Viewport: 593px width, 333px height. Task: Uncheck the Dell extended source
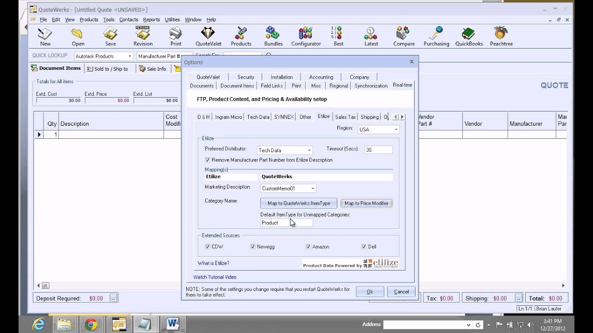pyautogui.click(x=364, y=247)
